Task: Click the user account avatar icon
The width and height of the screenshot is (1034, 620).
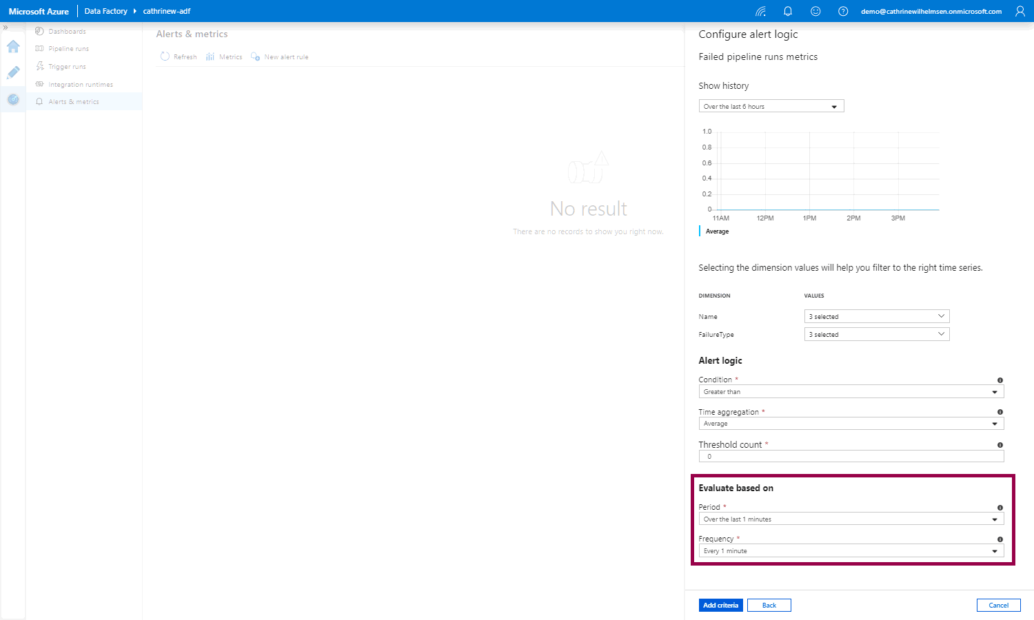Action: (x=1020, y=11)
